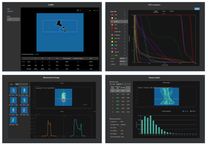The height and width of the screenshot is (145, 207).
Task: Close the Gamma detail panel
Action: [x=204, y=76]
